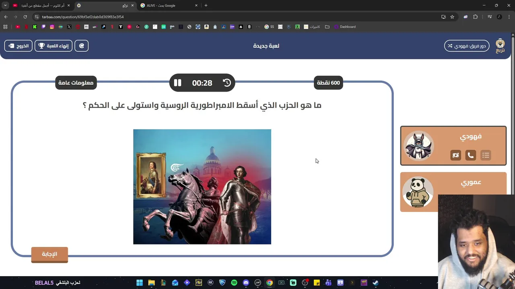Image resolution: width=515 pixels, height=289 pixels.
Task: View site information icon in address bar
Action: pyautogui.click(x=37, y=17)
